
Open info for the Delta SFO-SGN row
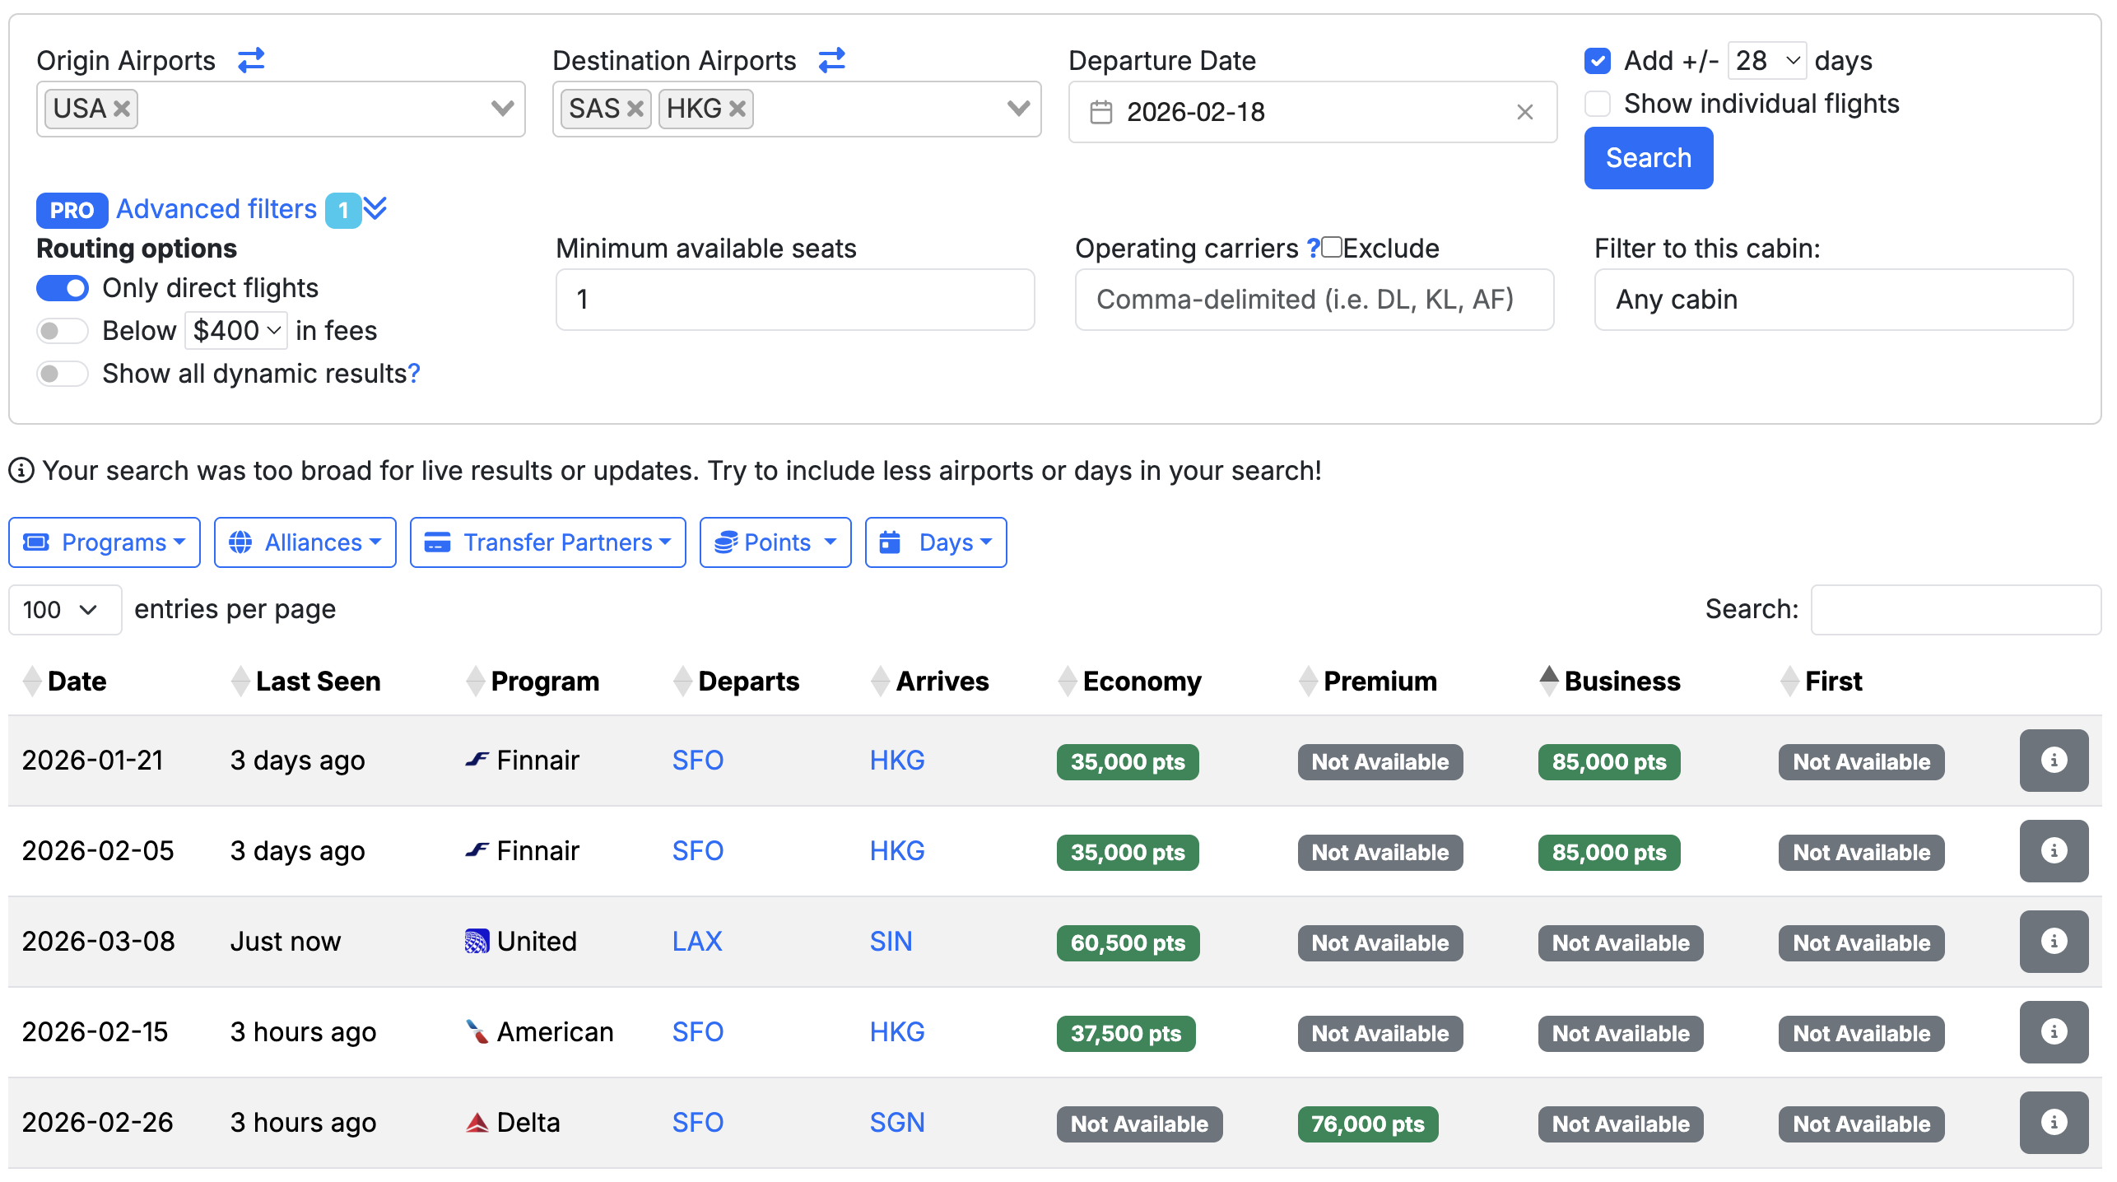[2054, 1122]
